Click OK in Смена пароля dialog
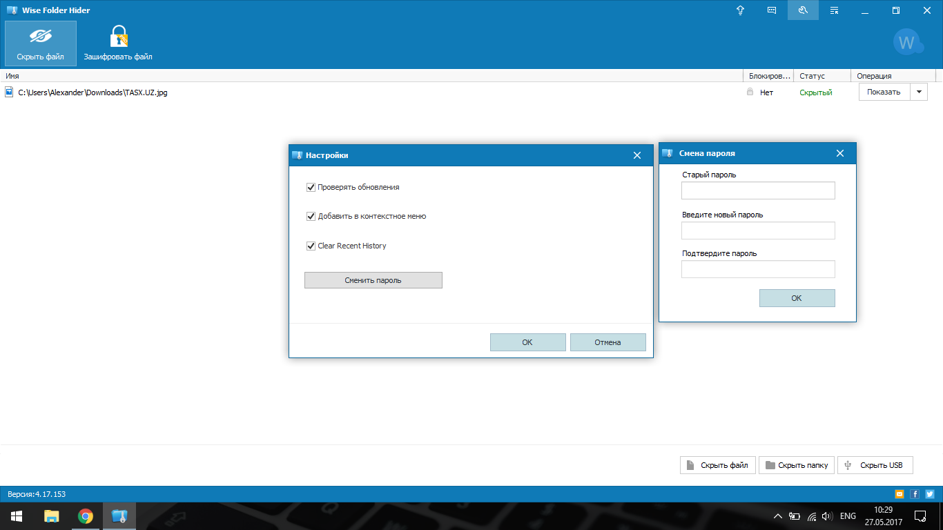 click(x=797, y=298)
